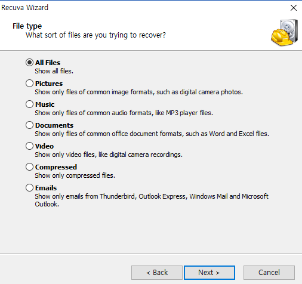302x284 pixels.
Task: Go to the next wizard step
Action: click(209, 273)
